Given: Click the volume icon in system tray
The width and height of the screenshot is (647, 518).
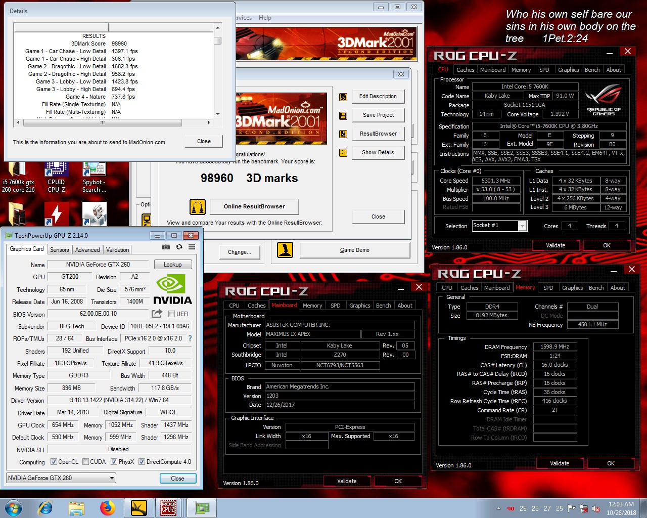Looking at the screenshot, I should [x=596, y=508].
